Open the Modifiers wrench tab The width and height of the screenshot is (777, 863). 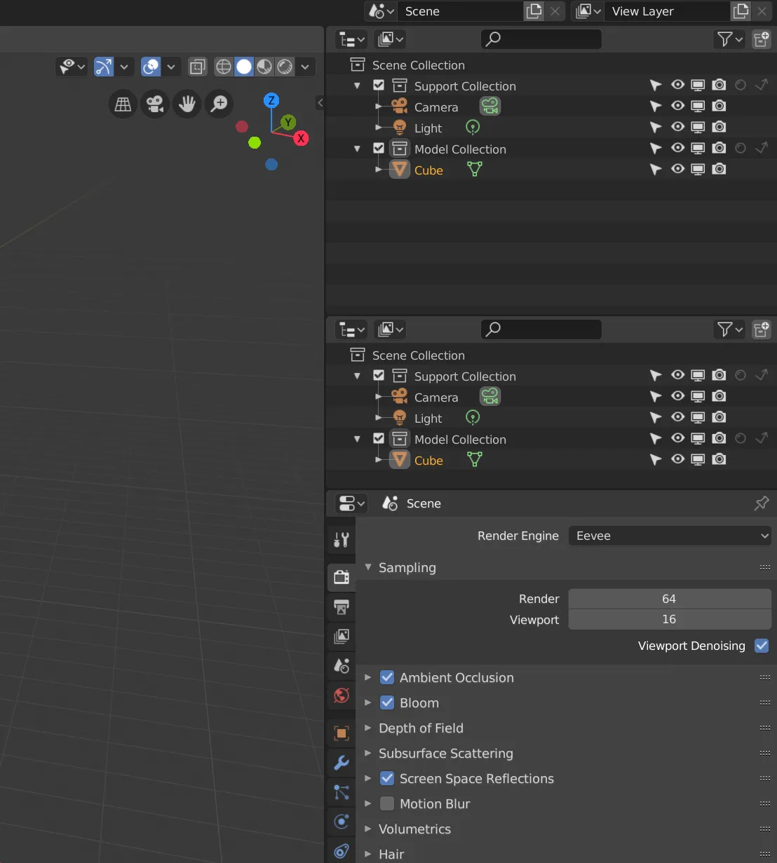tap(342, 763)
